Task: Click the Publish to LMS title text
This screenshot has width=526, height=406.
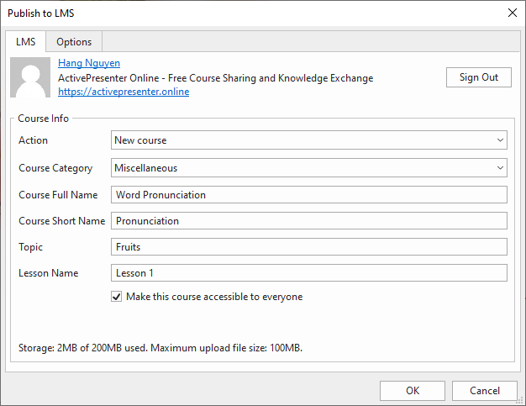Action: point(41,13)
